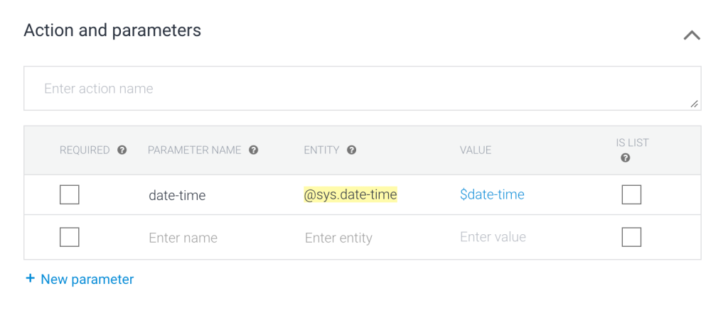Viewport: 728px width, 320px height.
Task: Click the help icon next to REQUIRED
Action: click(122, 150)
